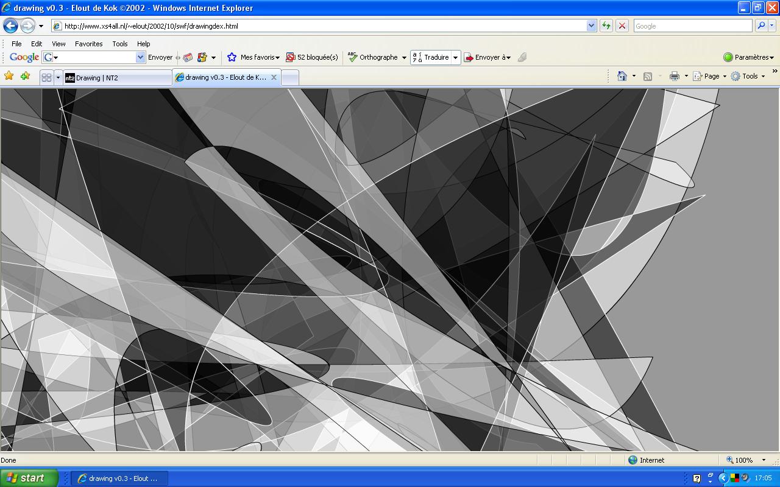Expand the Print options dropdown arrow
Screen dimensions: 780x487
[x=686, y=76]
